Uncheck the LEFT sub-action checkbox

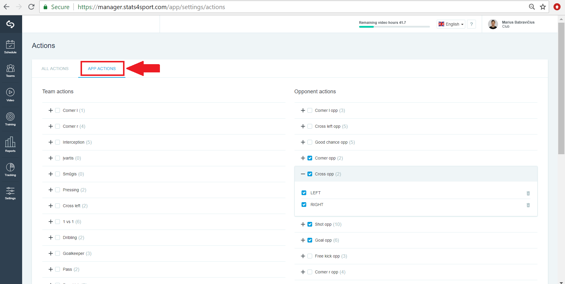[x=304, y=193]
